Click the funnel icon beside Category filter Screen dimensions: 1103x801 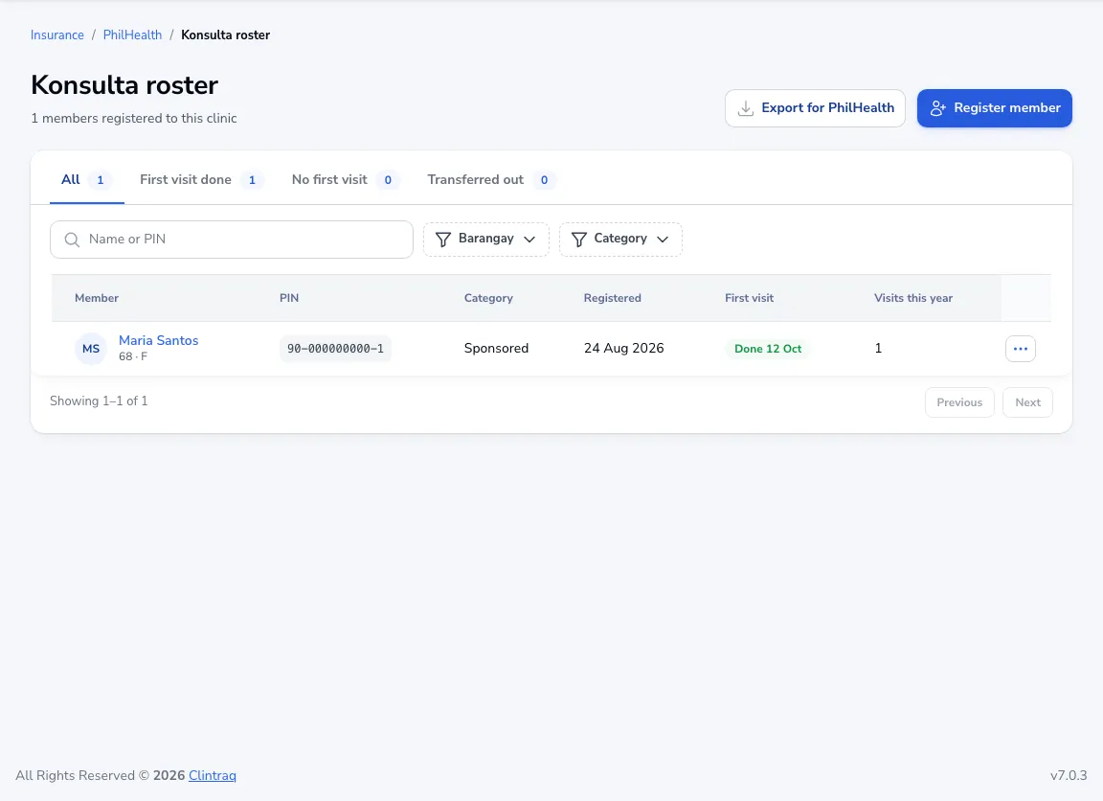579,240
